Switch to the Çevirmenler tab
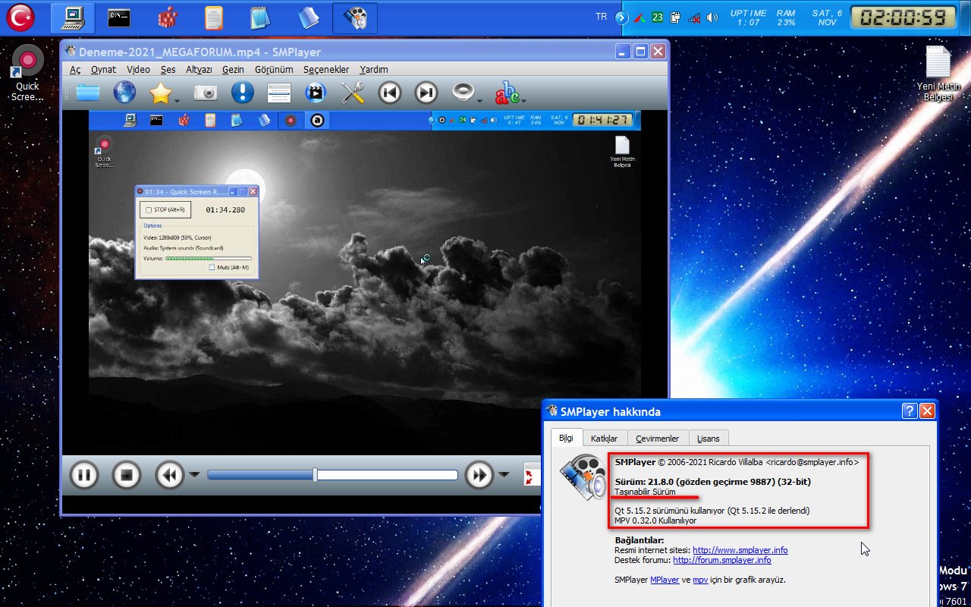 pos(657,439)
